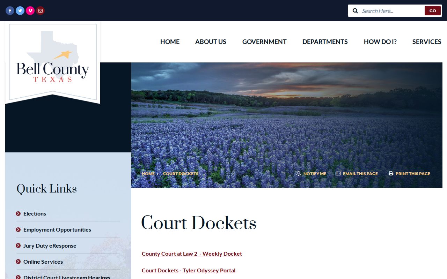Image resolution: width=447 pixels, height=279 pixels.
Task: Open District Court Livestream Hearings link
Action: click(67, 277)
